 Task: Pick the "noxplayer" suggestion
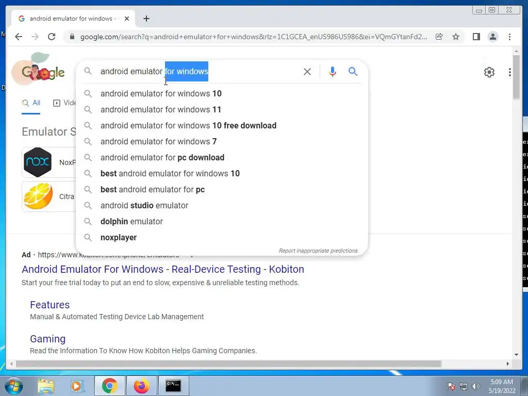click(x=222, y=237)
